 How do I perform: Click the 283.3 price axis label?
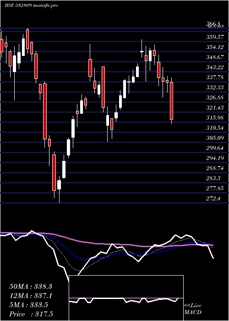(213, 178)
